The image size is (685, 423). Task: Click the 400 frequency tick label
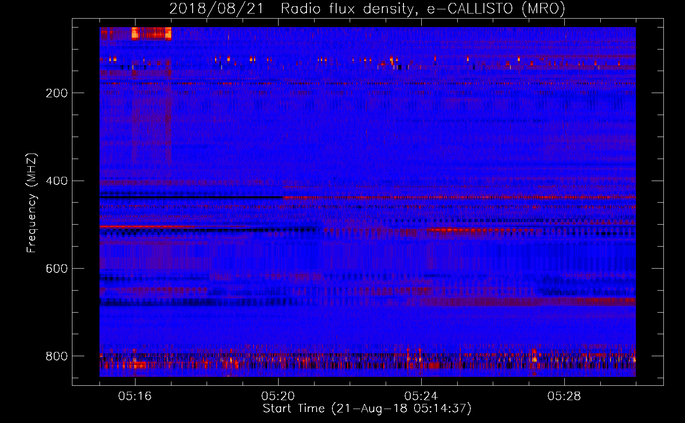57,181
